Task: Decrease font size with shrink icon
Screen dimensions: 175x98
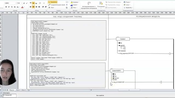Action: 27,3
